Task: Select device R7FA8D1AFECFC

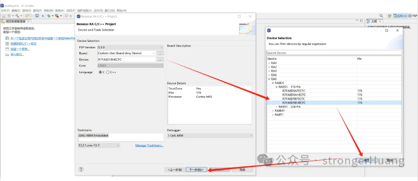Action: [294, 91]
